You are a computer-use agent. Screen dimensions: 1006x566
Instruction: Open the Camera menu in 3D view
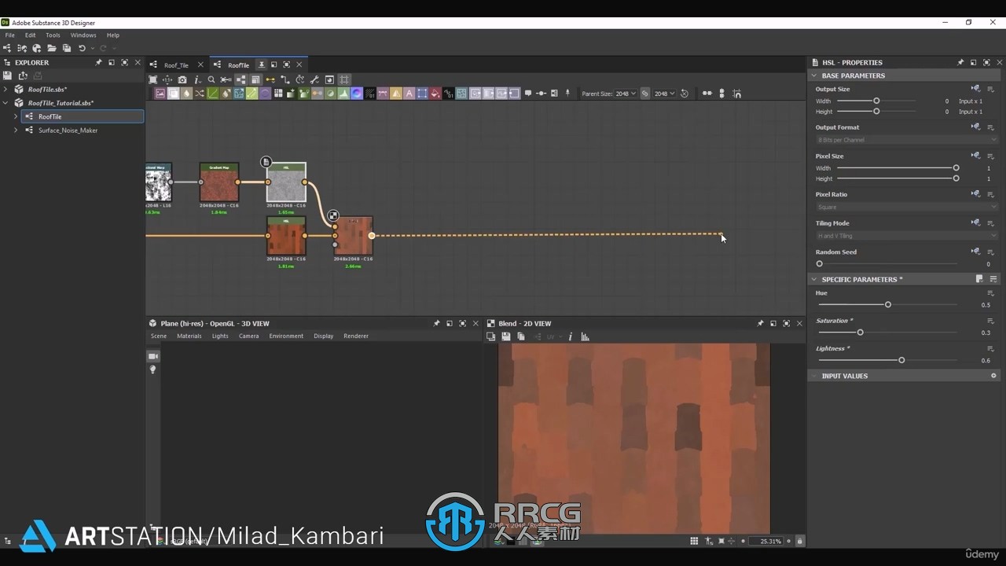tap(248, 336)
